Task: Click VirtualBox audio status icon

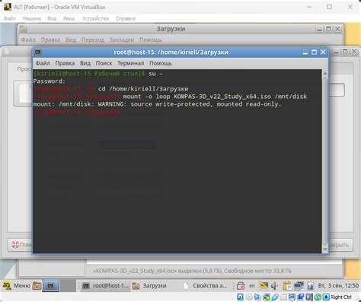Action: pos(257,297)
